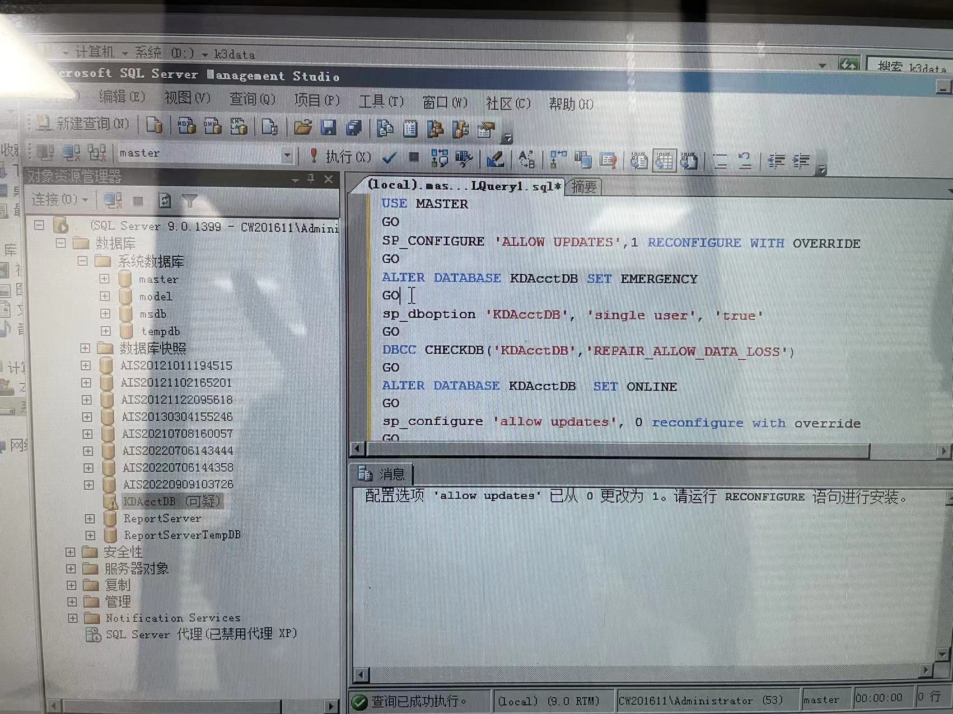Expand the Security (安全性) folder
This screenshot has width=953, height=714.
[x=70, y=552]
